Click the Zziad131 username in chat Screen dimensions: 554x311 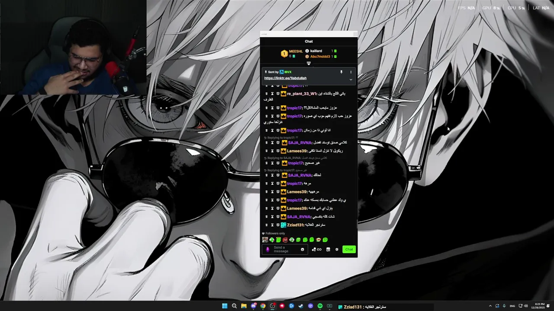295,225
